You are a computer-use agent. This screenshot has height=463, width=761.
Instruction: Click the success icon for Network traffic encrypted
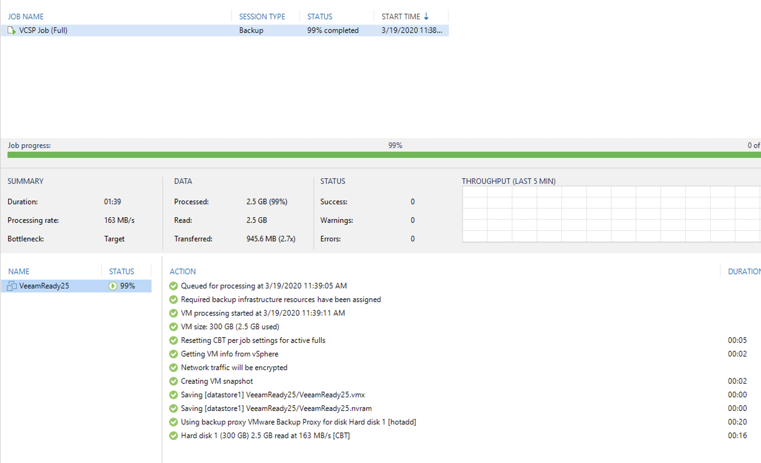tap(174, 367)
